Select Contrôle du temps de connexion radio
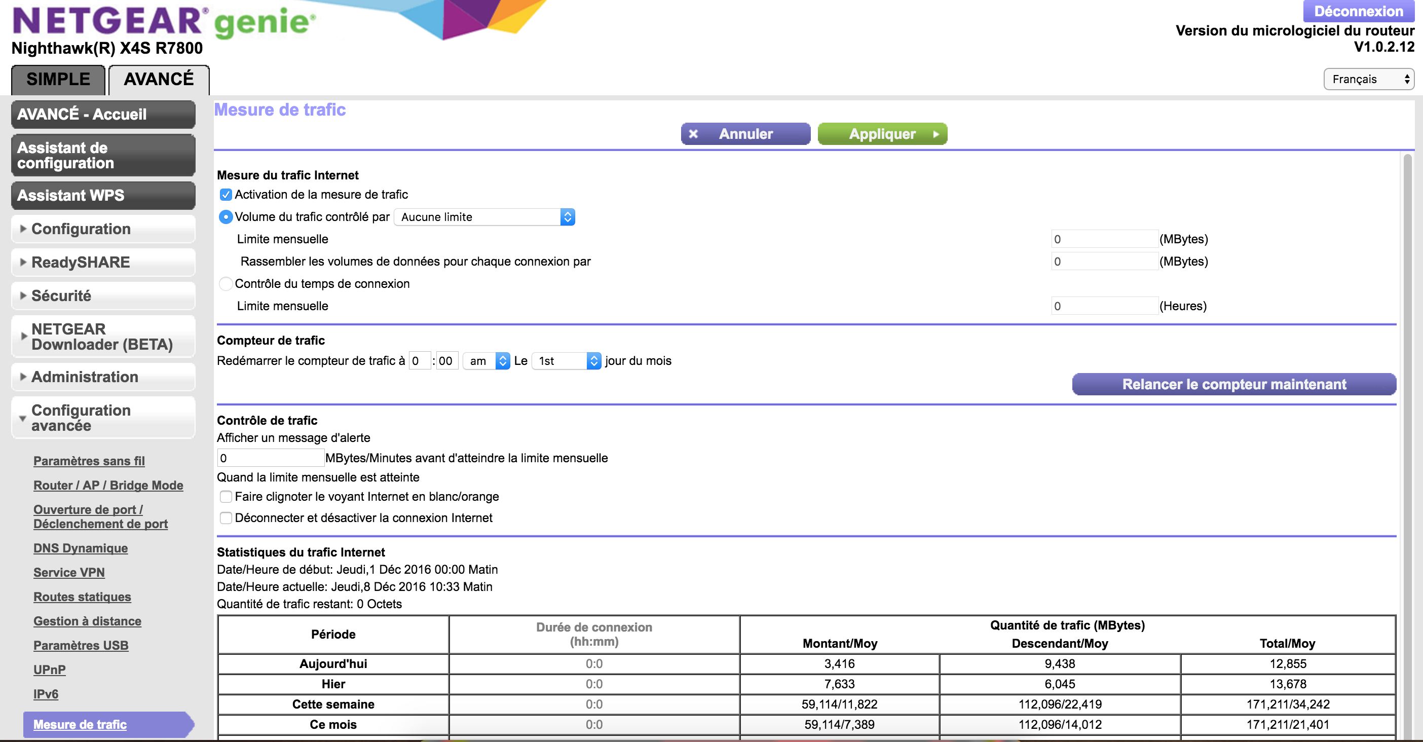The width and height of the screenshot is (1423, 742). [226, 284]
